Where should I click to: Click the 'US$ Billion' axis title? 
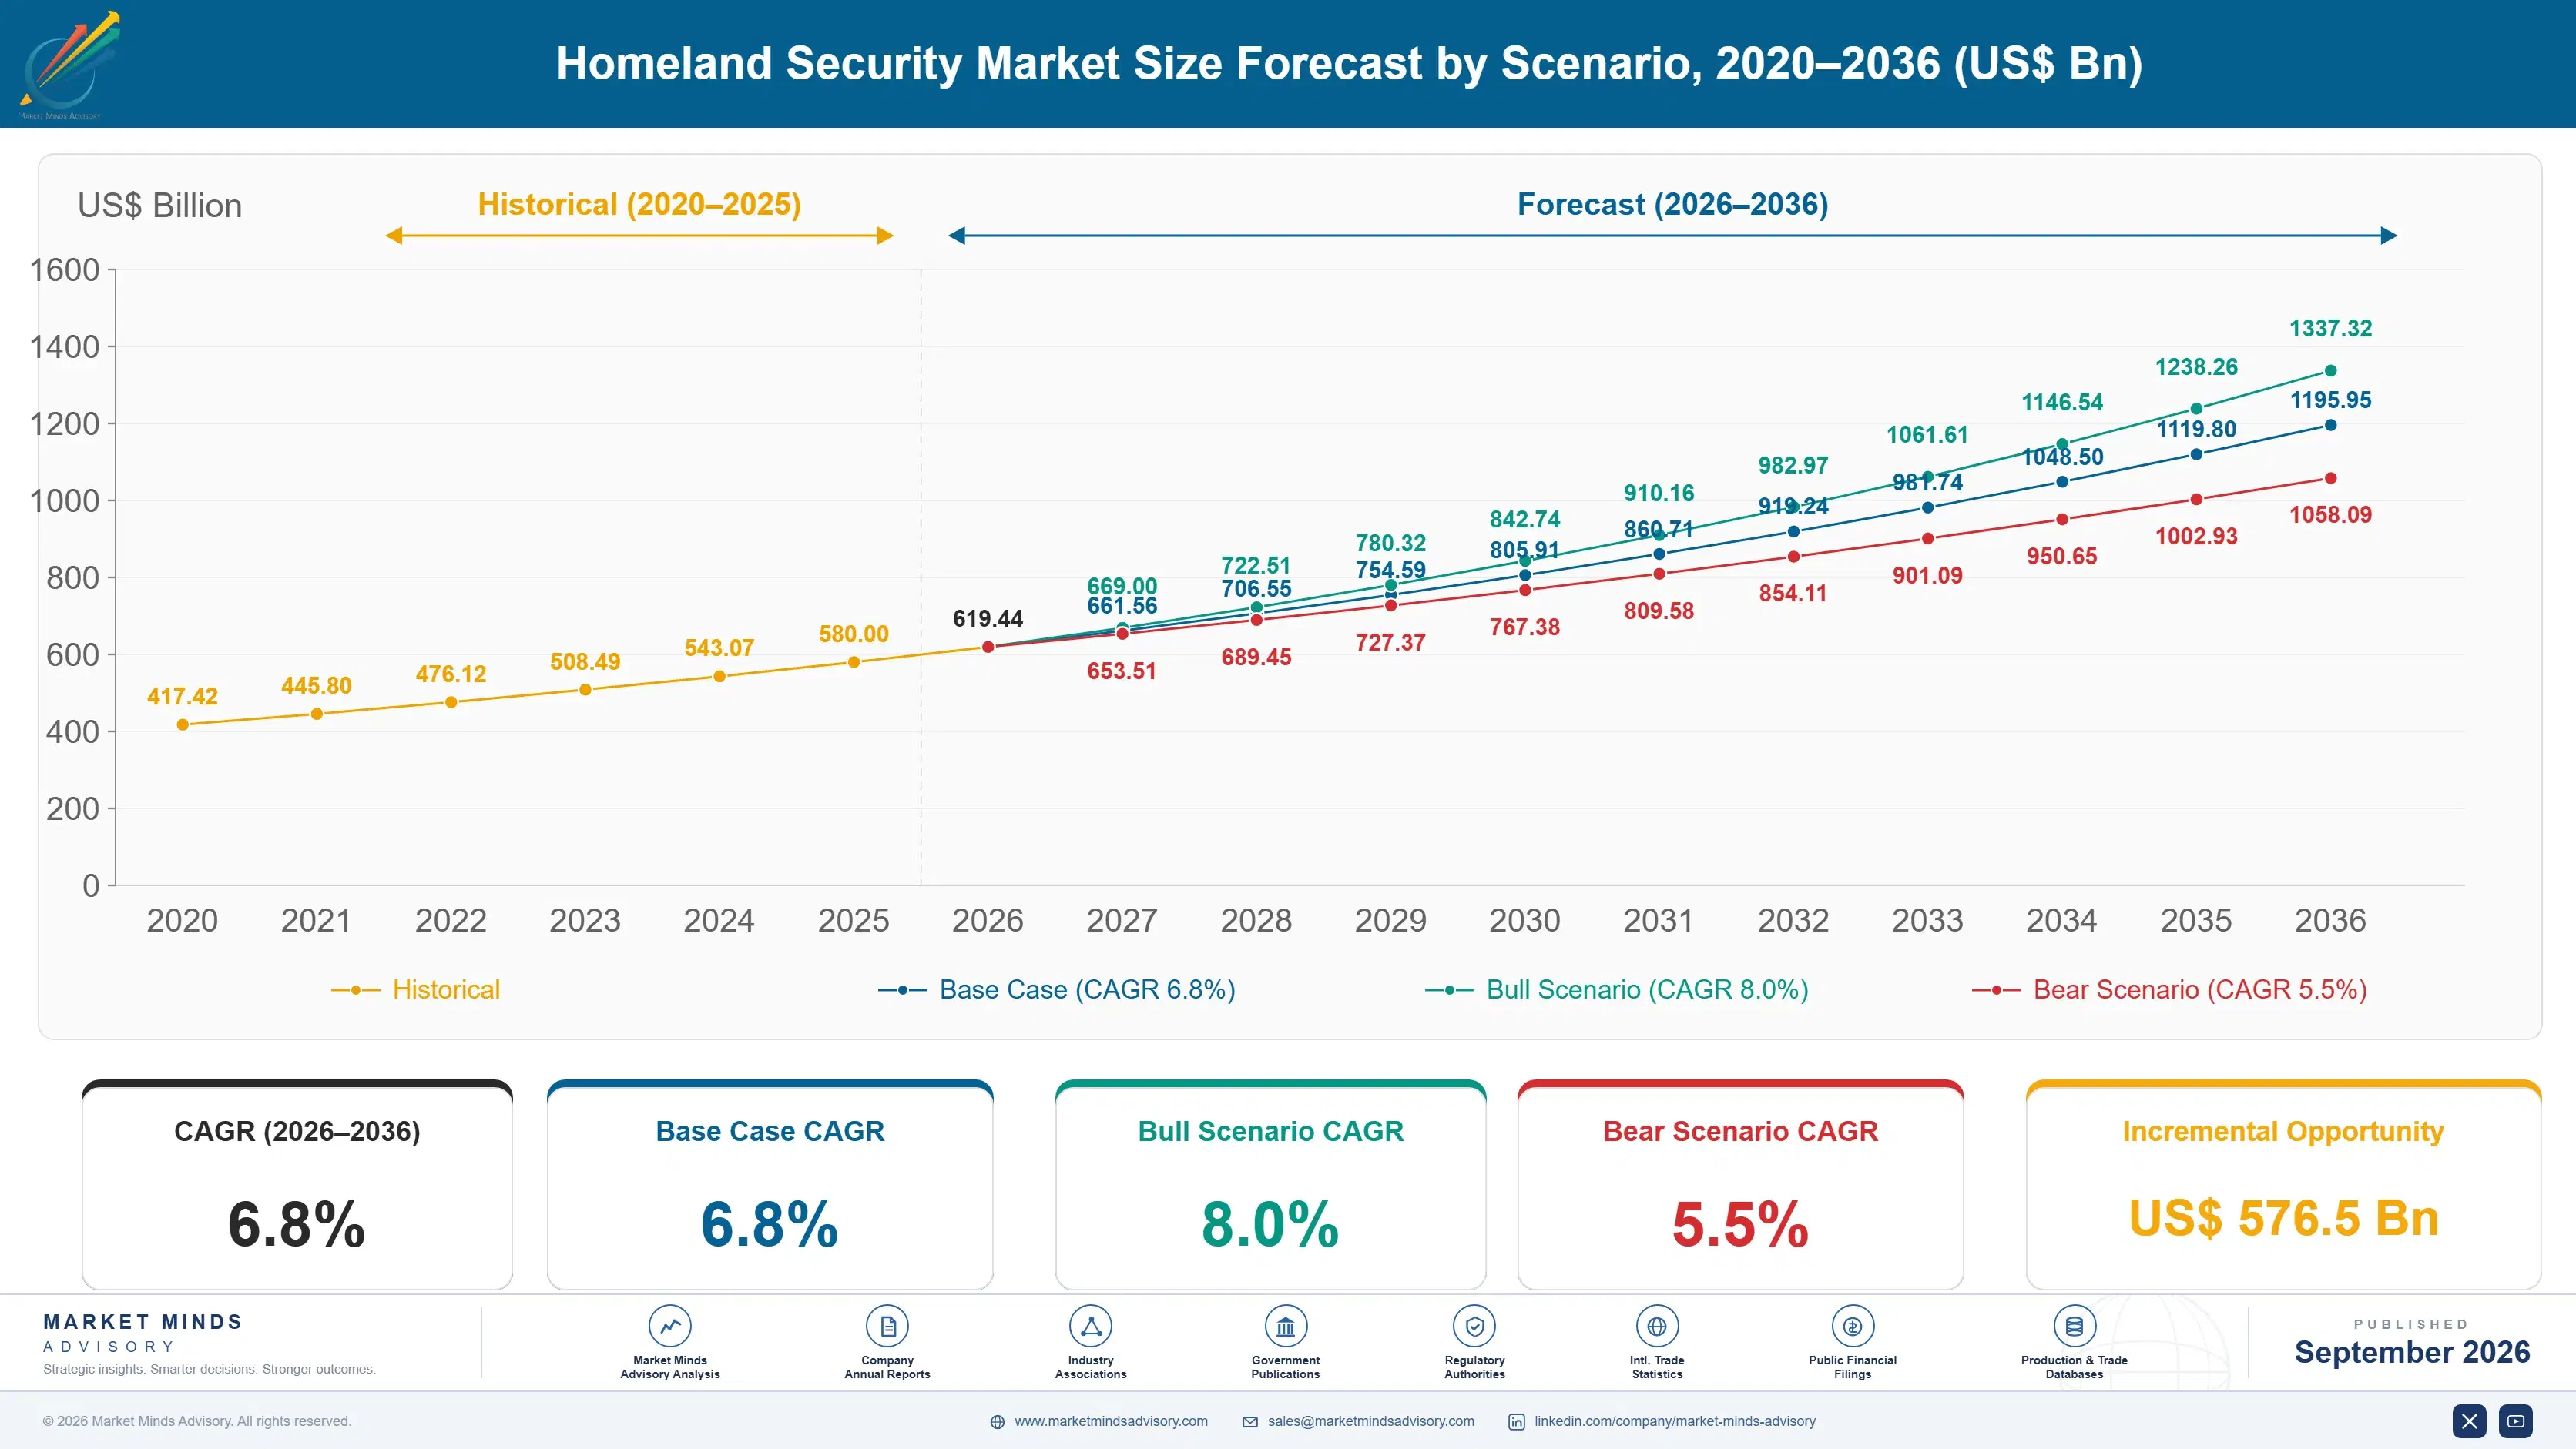point(160,205)
